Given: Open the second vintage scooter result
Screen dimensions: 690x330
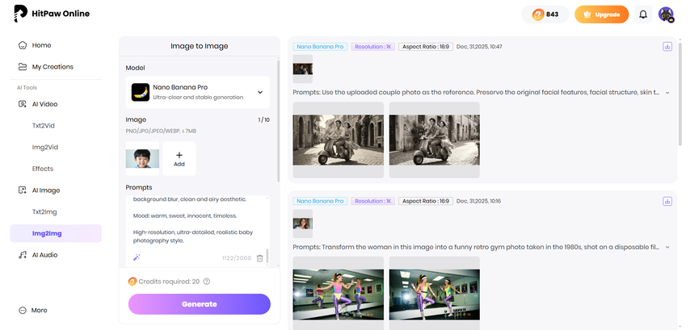Looking at the screenshot, I should click(435, 140).
